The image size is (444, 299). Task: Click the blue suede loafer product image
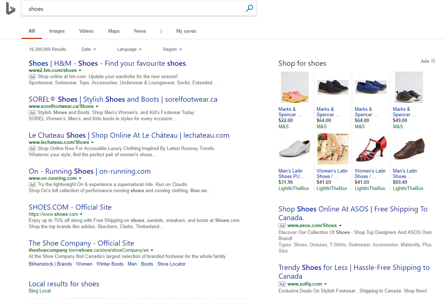click(371, 87)
